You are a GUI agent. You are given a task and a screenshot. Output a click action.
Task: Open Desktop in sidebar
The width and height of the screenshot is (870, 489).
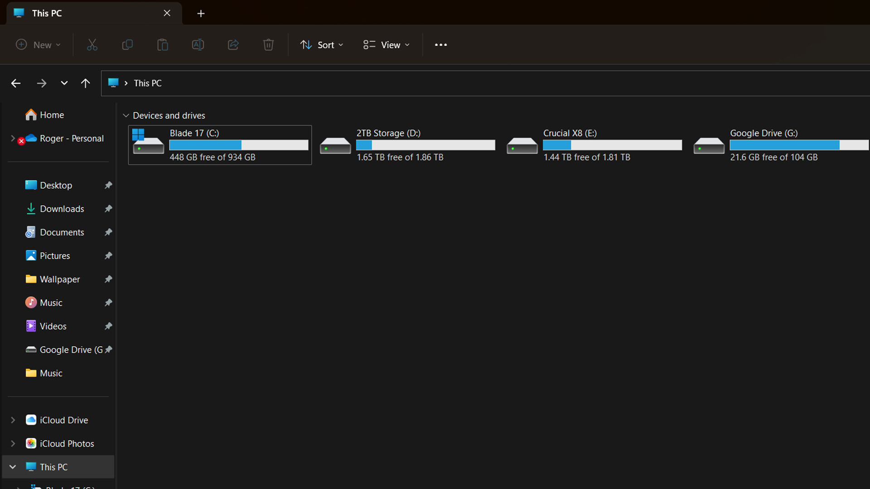[56, 185]
